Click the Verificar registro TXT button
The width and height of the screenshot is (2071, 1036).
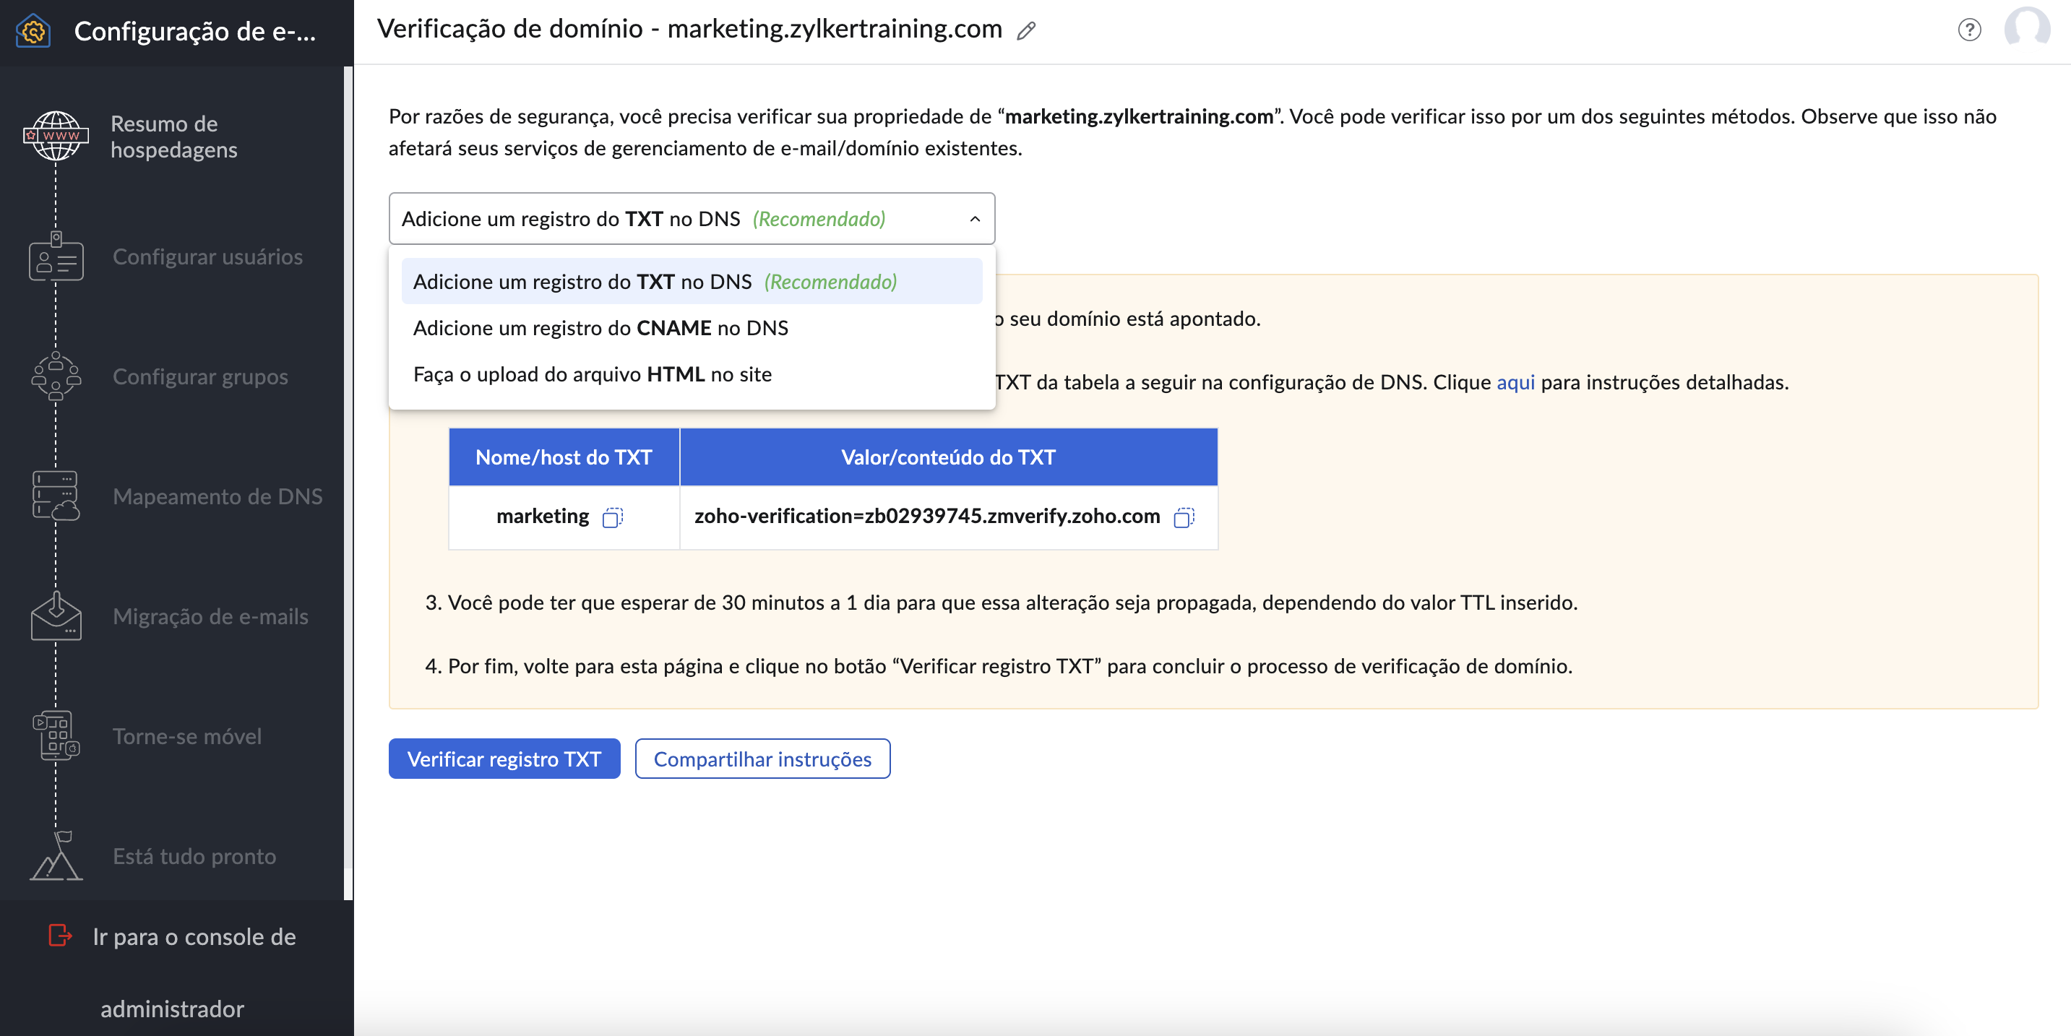coord(504,759)
